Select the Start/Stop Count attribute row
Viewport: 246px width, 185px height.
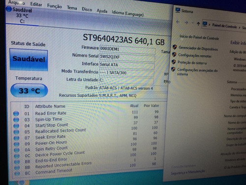86,124
